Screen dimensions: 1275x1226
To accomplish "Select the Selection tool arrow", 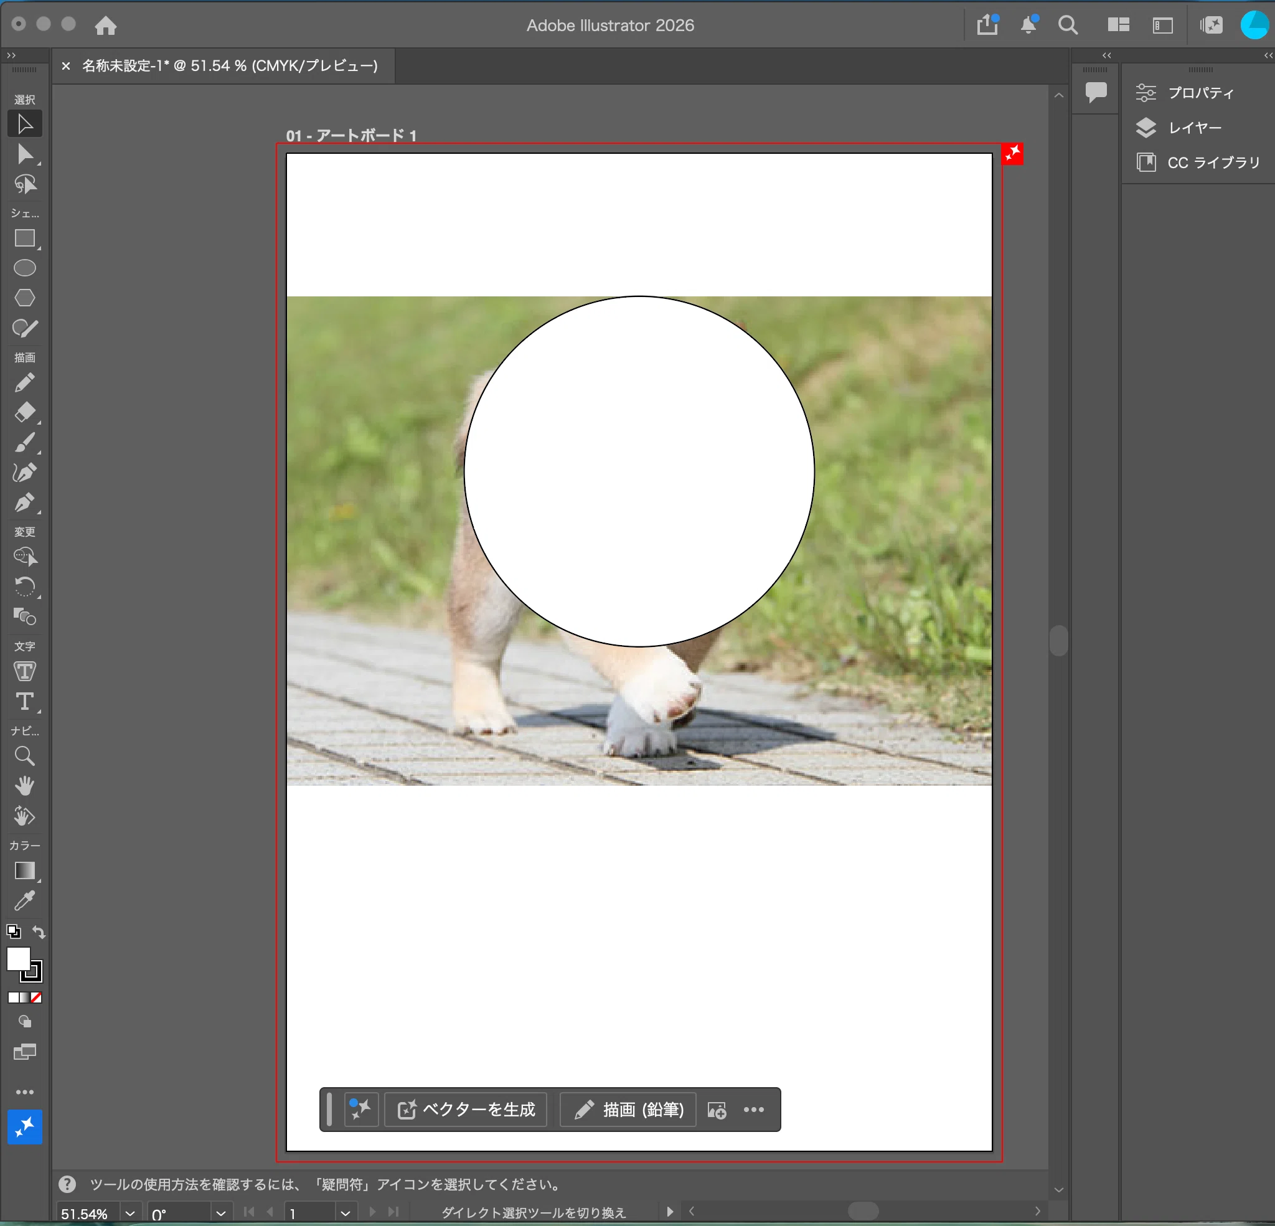I will pos(25,124).
